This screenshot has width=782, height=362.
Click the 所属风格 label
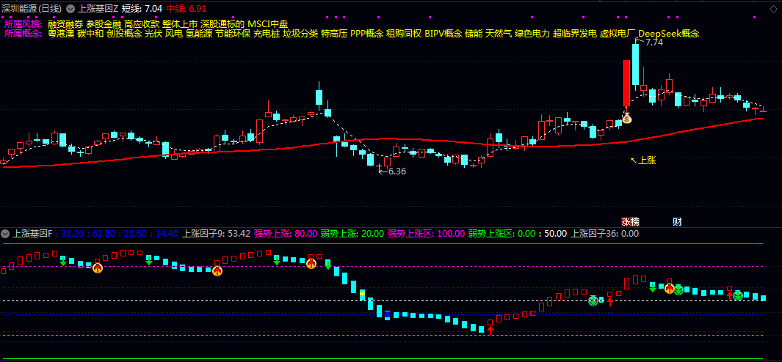pos(23,24)
